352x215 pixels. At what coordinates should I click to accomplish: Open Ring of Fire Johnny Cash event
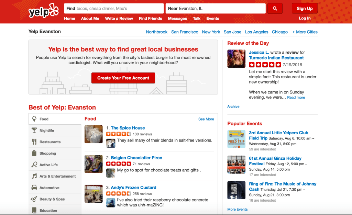(x=283, y=186)
